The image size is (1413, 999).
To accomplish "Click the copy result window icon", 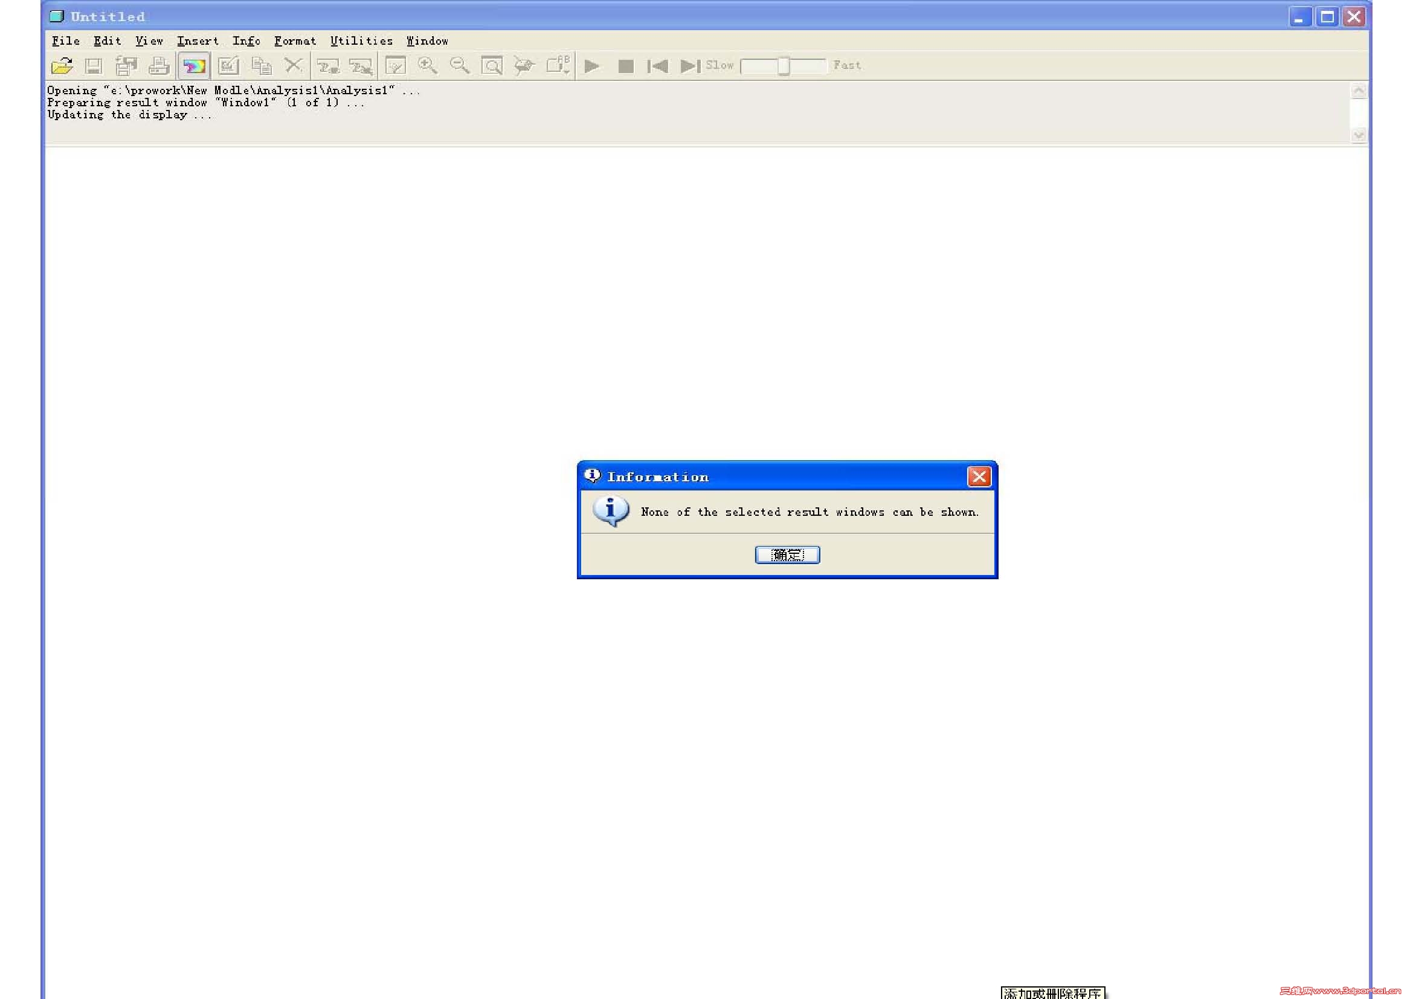I will tap(262, 65).
